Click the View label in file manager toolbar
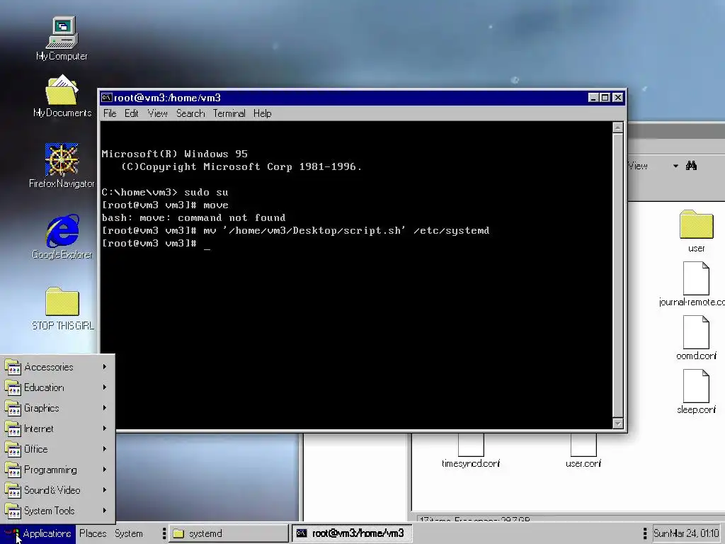Image resolution: width=725 pixels, height=544 pixels. coord(638,166)
